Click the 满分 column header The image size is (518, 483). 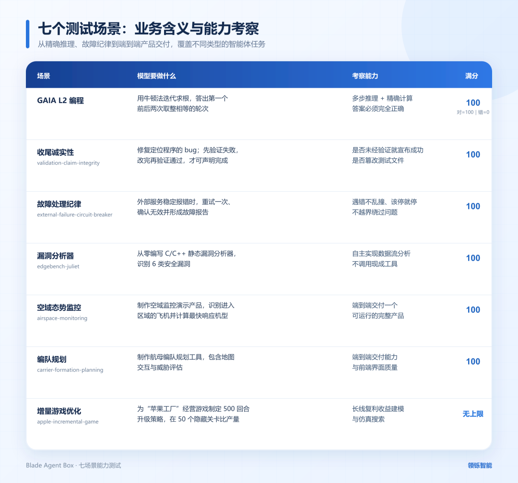click(x=472, y=76)
